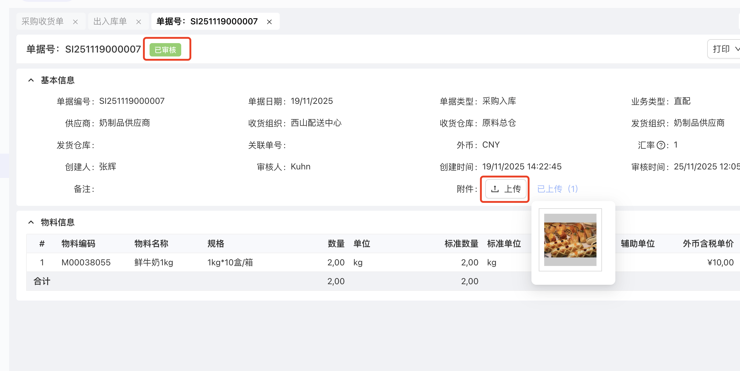This screenshot has height=371, width=740.
Task: Click the 汇率 help question mark icon
Action: click(x=661, y=145)
